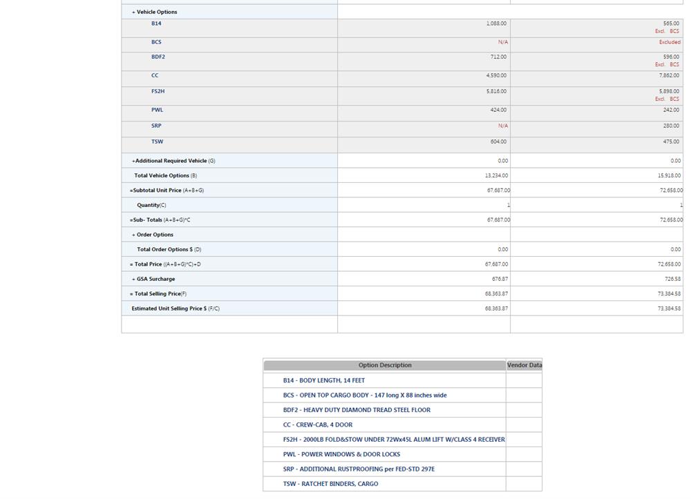
Task: Select the BDF2 option code in pricing table
Action: [x=158, y=57]
